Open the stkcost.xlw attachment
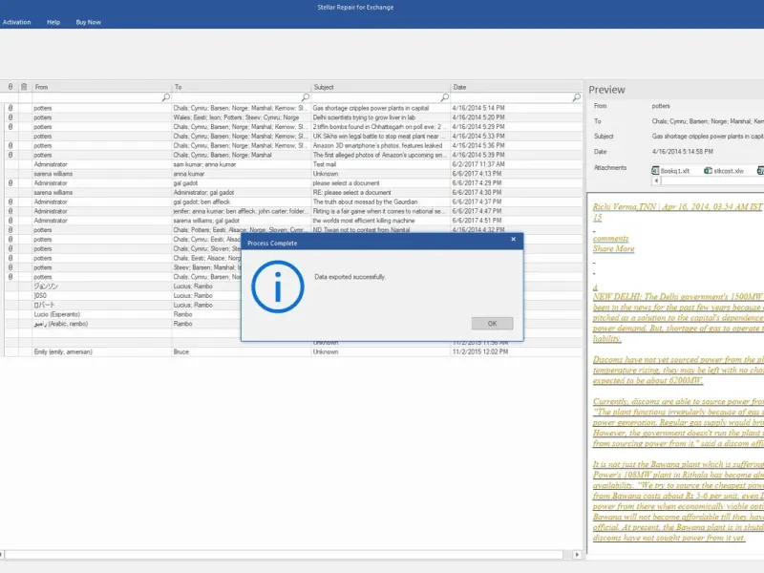This screenshot has width=764, height=573. point(724,171)
